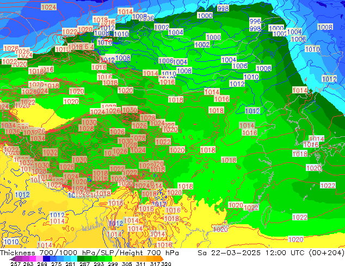
Task: Select the darkest green legend color swatch
Action: point(81,259)
